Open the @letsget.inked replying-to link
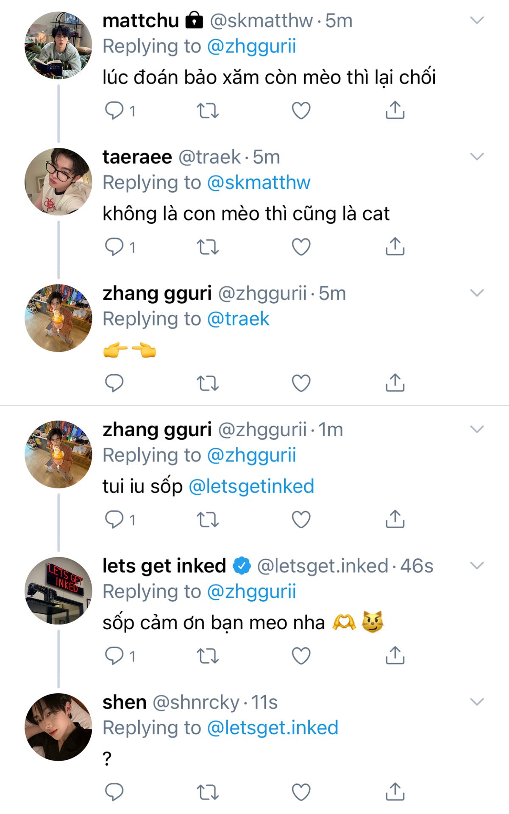Screen dimensions: 509x814 click(273, 728)
